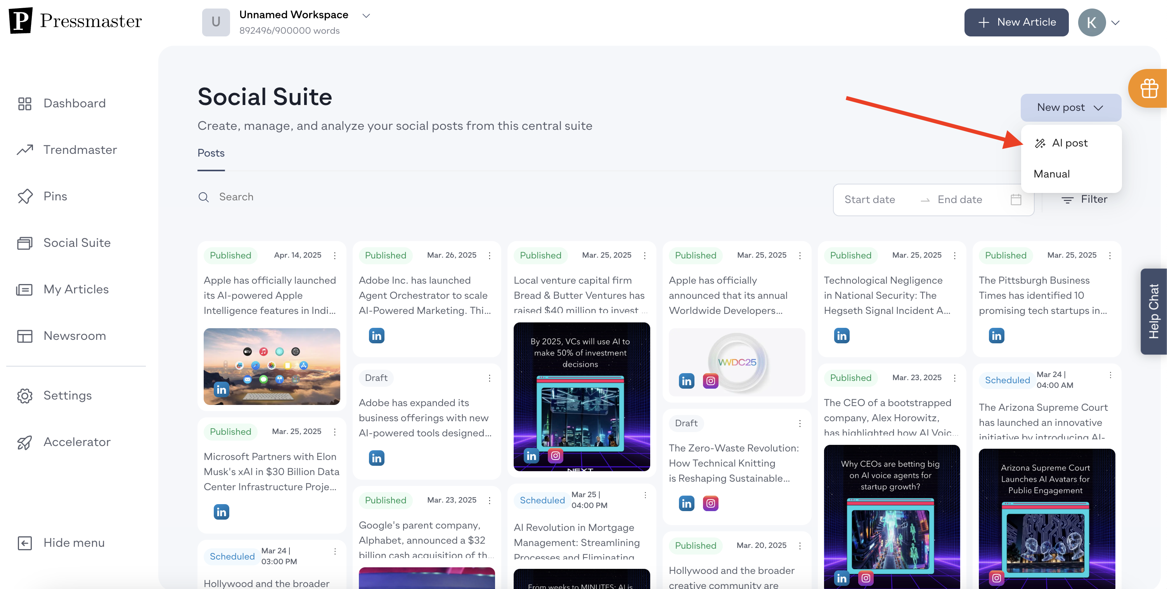Screen dimensions: 1167x589
Task: Click the Pressmaster logo
Action: (75, 21)
